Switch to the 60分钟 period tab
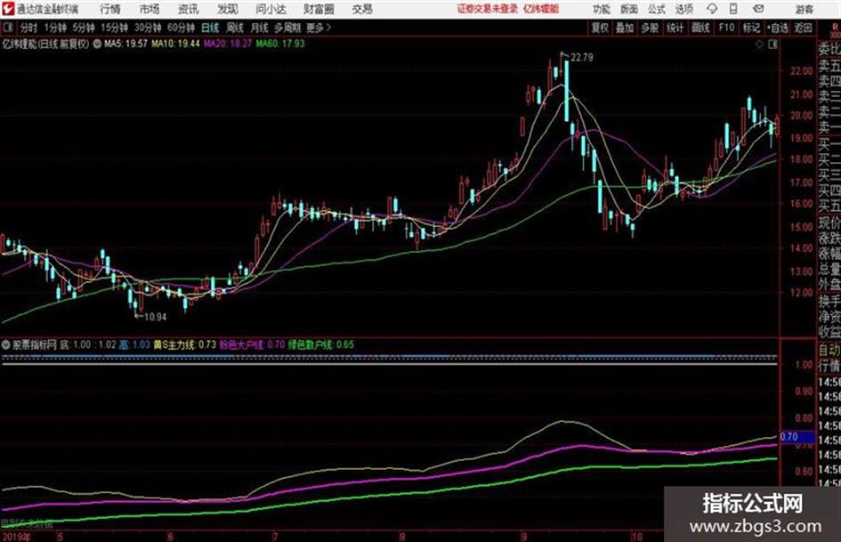This screenshot has width=841, height=542. point(182,28)
